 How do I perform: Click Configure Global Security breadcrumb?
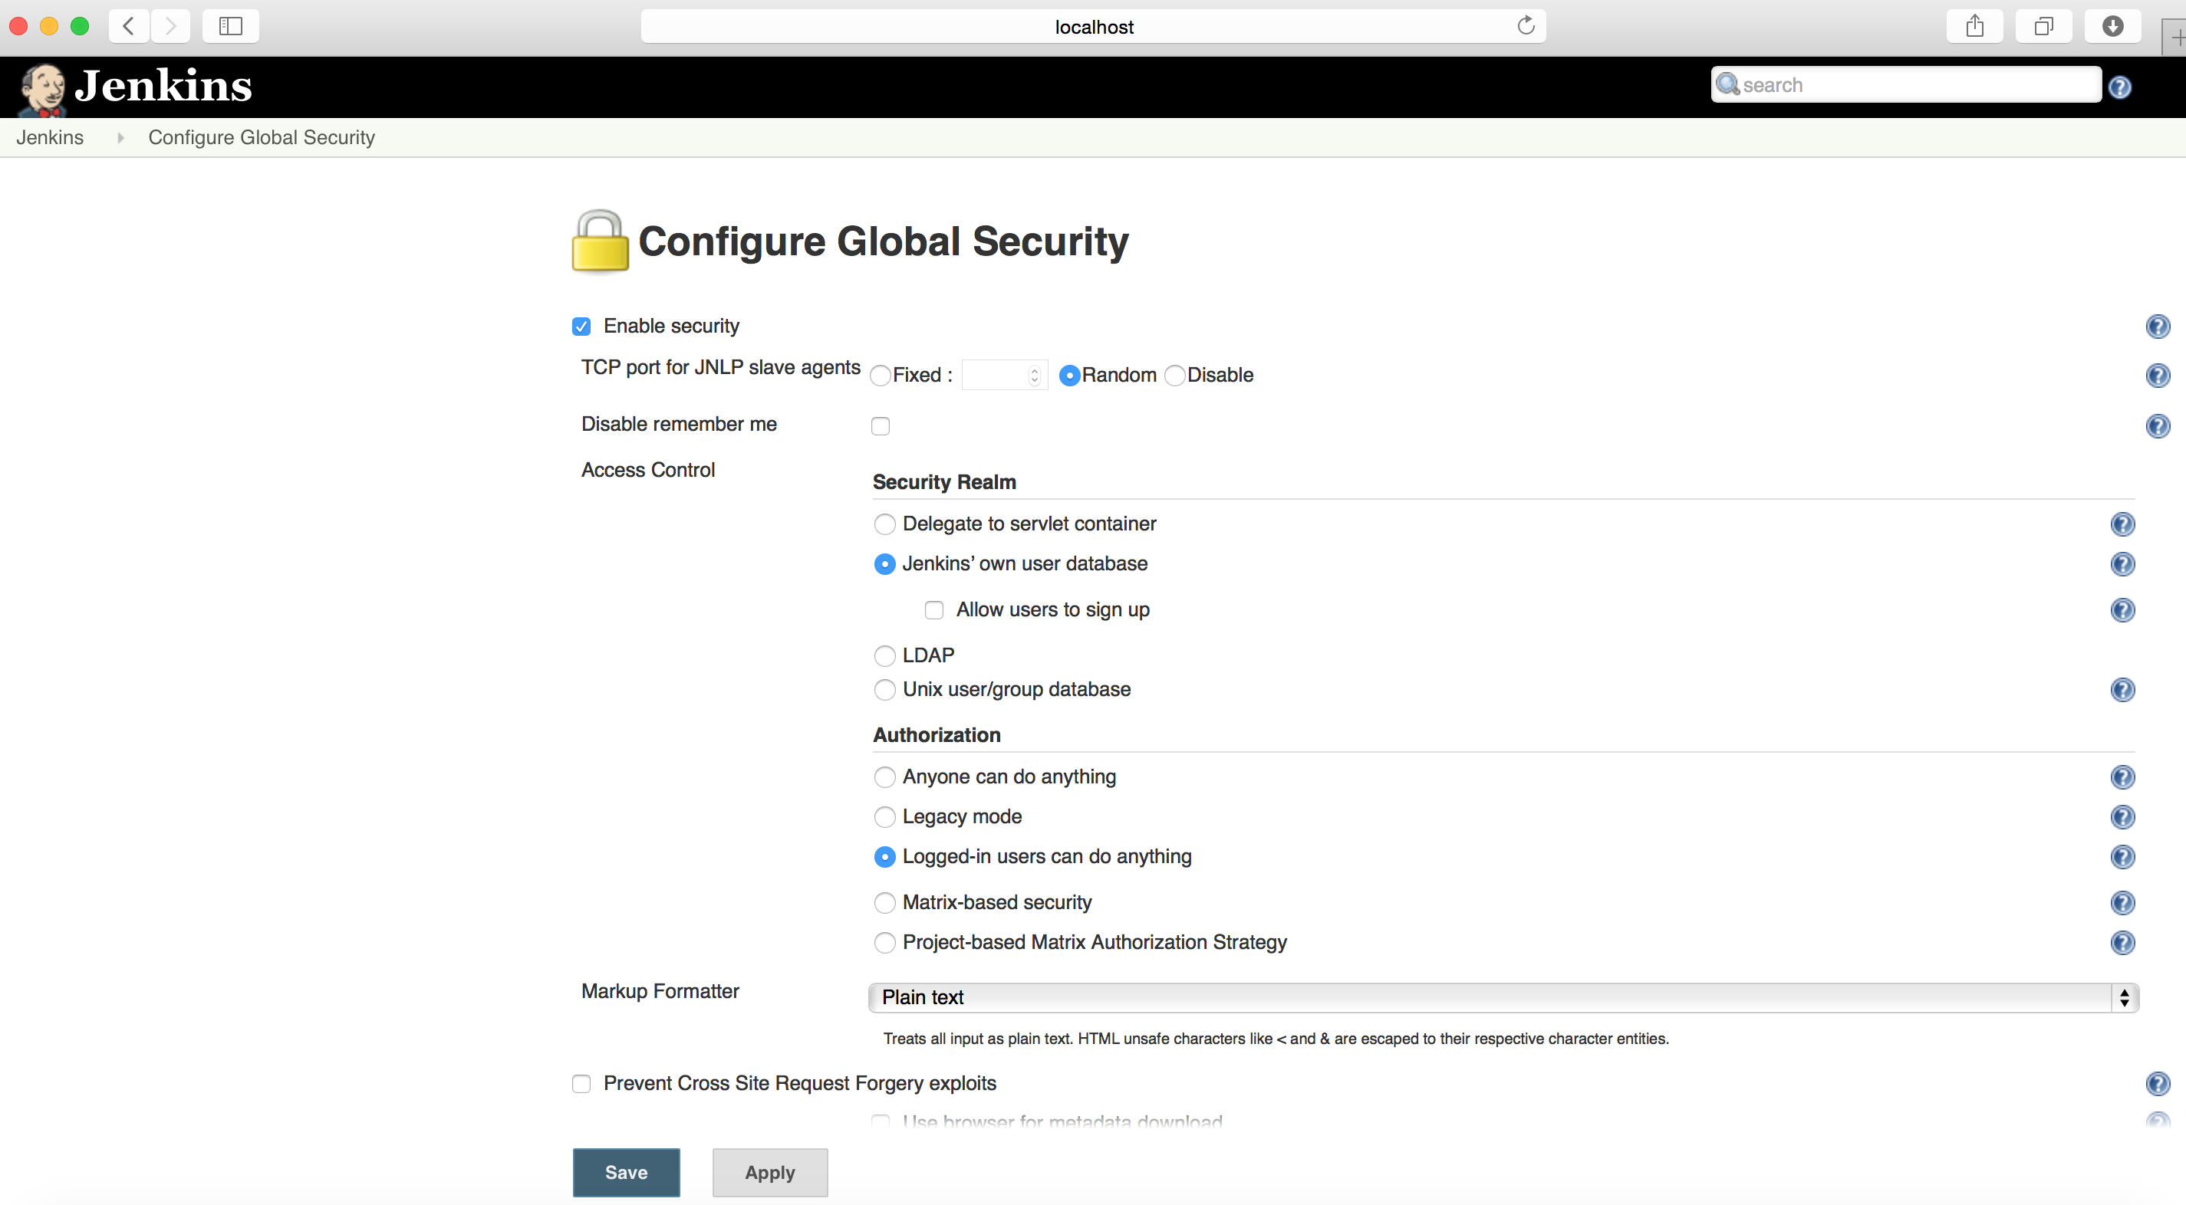pyautogui.click(x=262, y=137)
